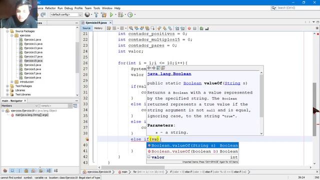Toggle Show Inherited Members filter in Navigator

point(5,170)
